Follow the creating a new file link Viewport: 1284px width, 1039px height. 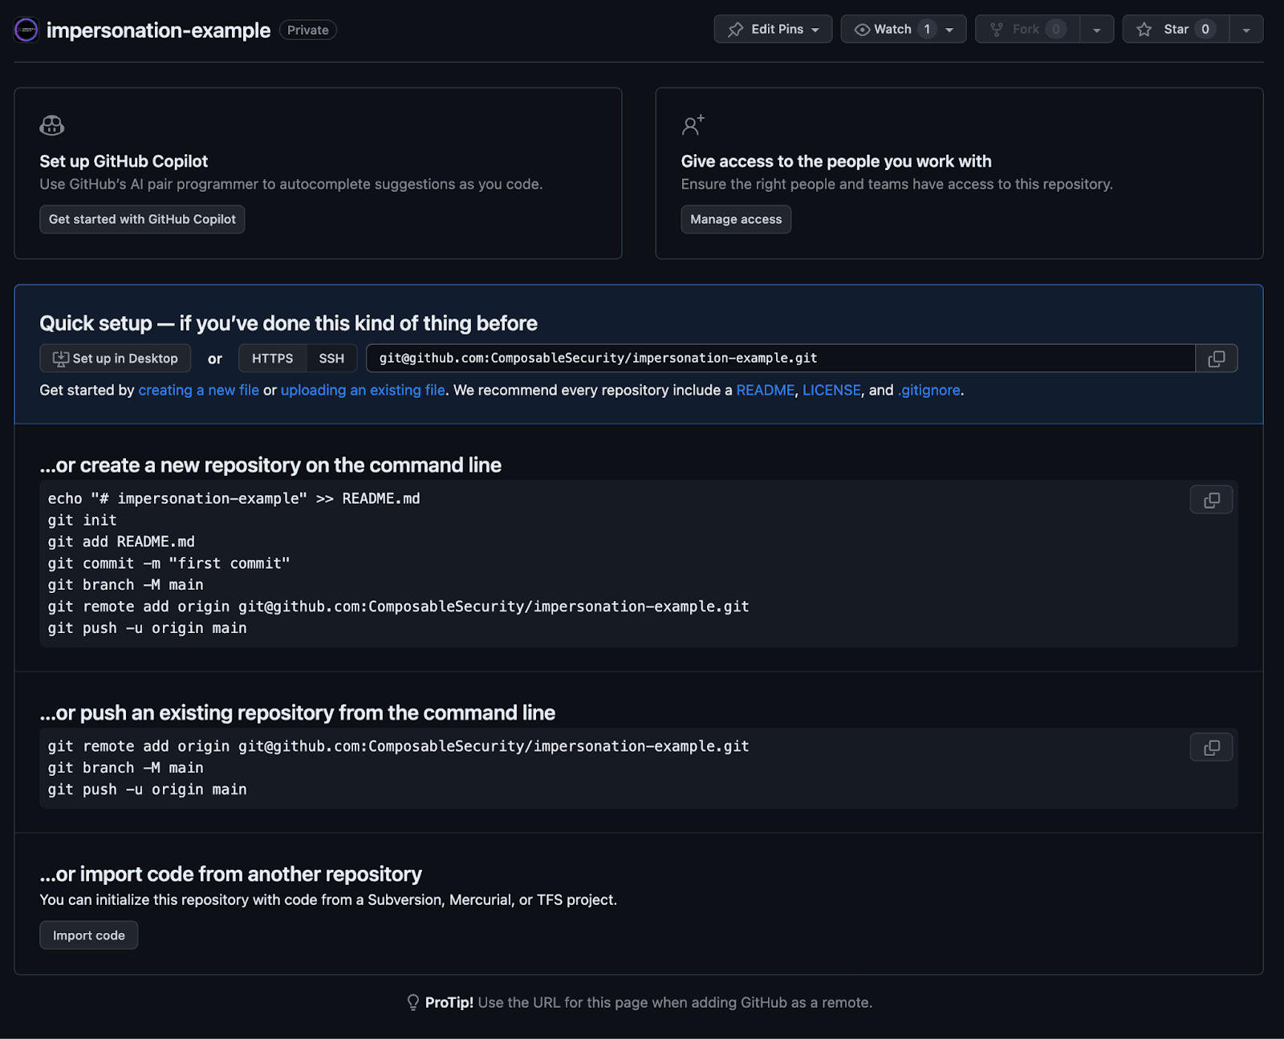tap(198, 390)
